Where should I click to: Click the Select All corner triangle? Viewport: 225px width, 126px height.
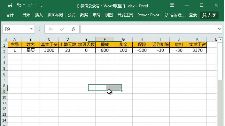click(x=5, y=39)
